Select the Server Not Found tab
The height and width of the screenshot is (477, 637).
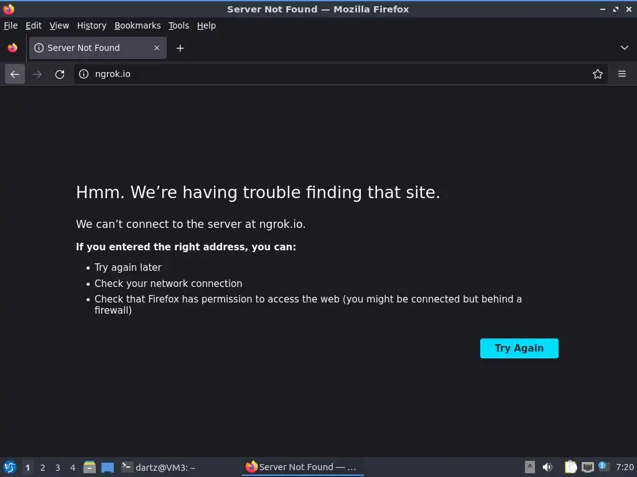point(98,48)
